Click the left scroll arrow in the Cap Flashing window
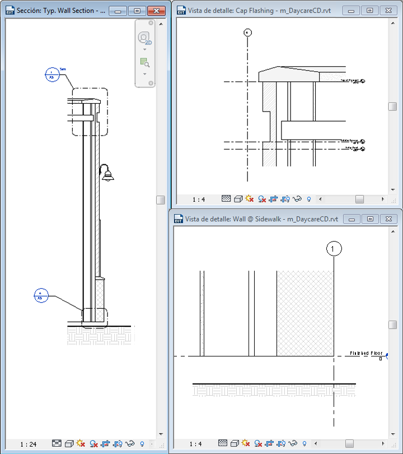The image size is (403, 454). [320, 199]
